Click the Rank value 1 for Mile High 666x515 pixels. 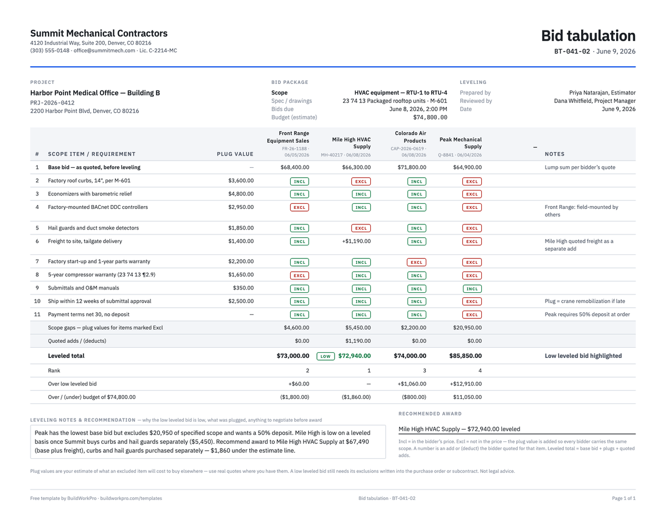pyautogui.click(x=369, y=371)
